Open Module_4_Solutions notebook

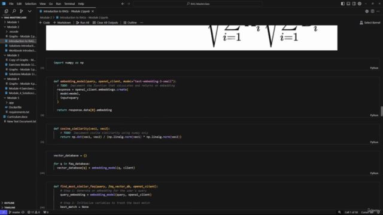point(22,93)
